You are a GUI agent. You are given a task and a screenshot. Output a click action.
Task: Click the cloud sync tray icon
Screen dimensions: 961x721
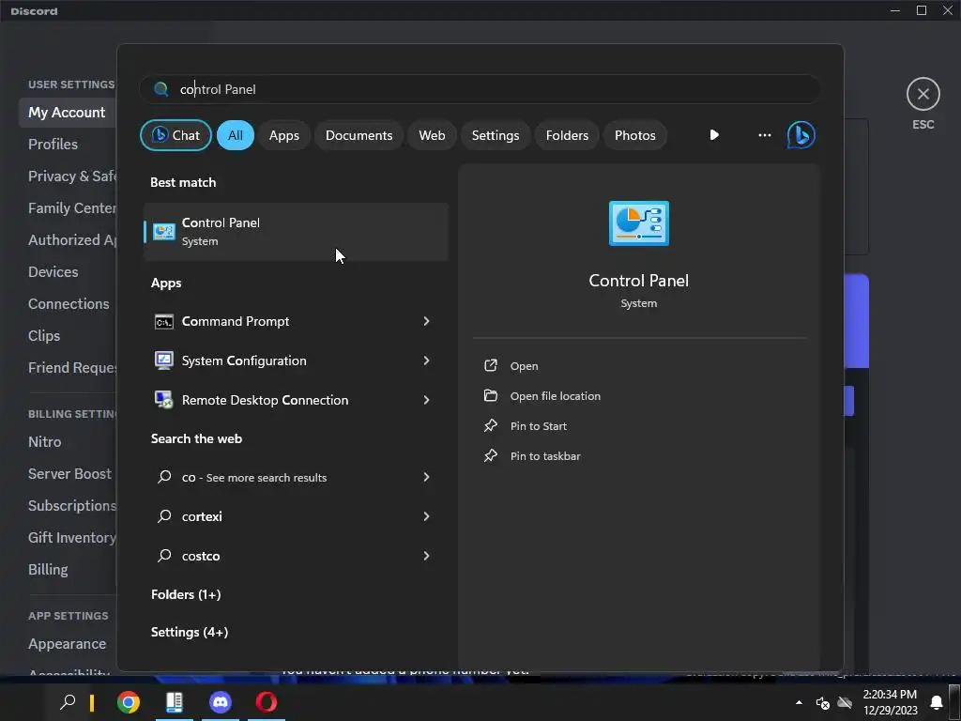coord(846,702)
